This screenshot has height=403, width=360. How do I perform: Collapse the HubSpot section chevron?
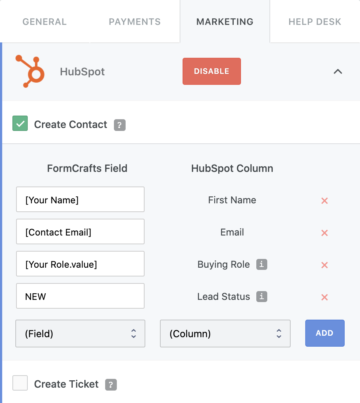click(338, 71)
